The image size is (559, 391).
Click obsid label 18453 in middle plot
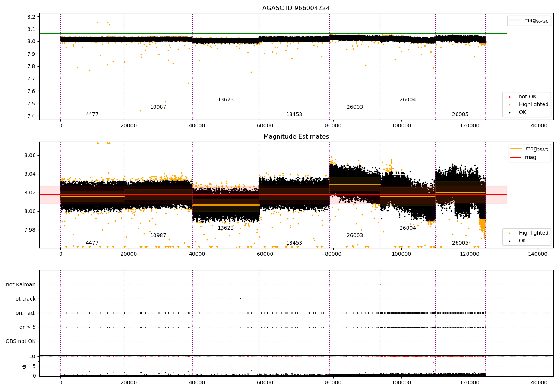294,243
